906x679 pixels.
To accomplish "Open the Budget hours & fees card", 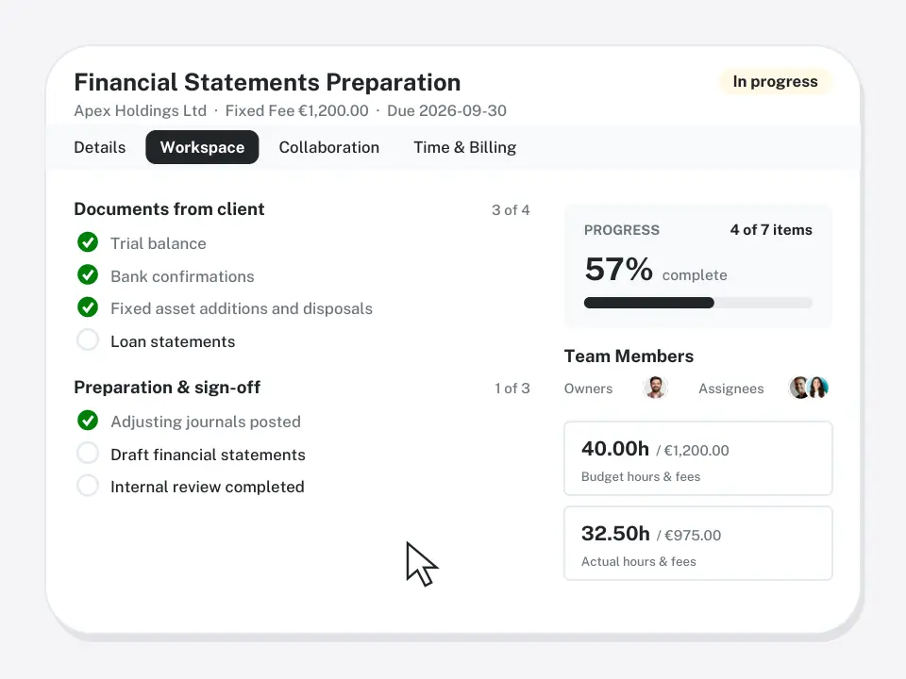I will (698, 458).
